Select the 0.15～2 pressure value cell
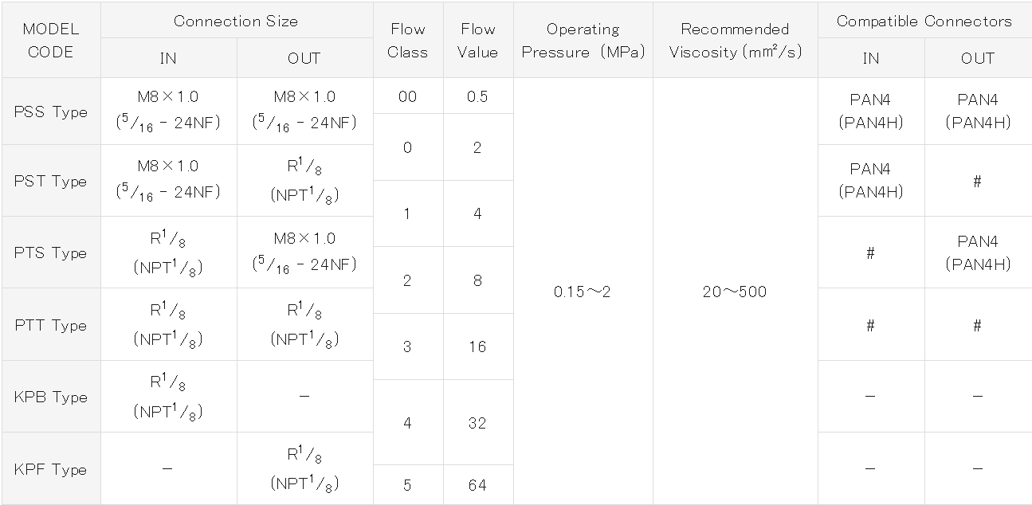 click(583, 292)
